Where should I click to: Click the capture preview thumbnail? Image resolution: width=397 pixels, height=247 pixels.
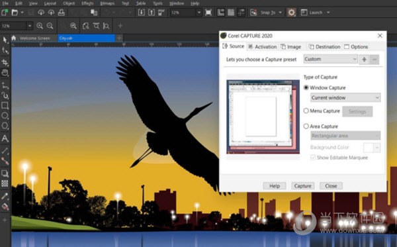(263, 117)
